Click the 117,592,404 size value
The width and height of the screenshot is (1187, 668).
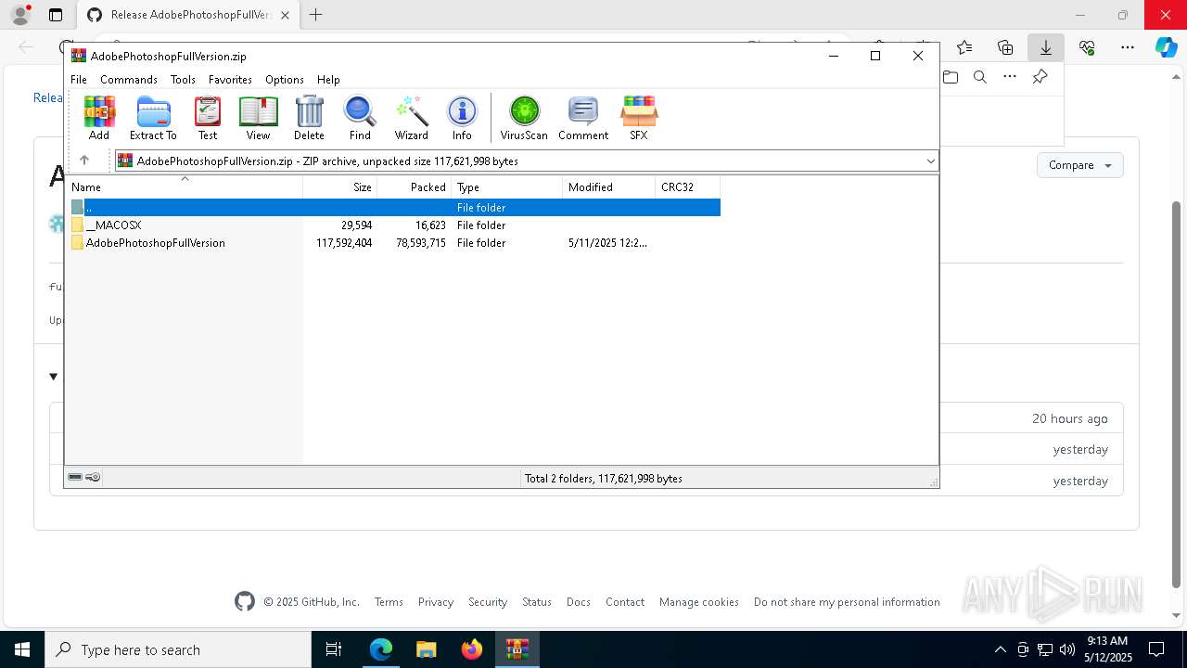pyautogui.click(x=344, y=243)
